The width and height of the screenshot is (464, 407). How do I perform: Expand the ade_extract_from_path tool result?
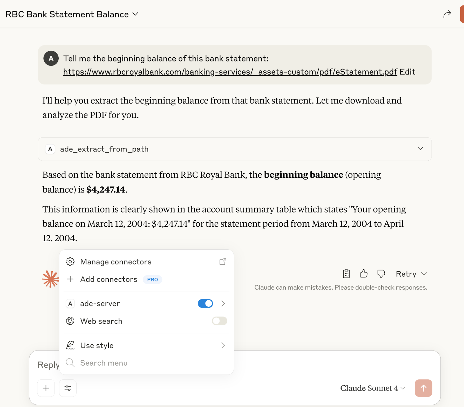coord(420,149)
